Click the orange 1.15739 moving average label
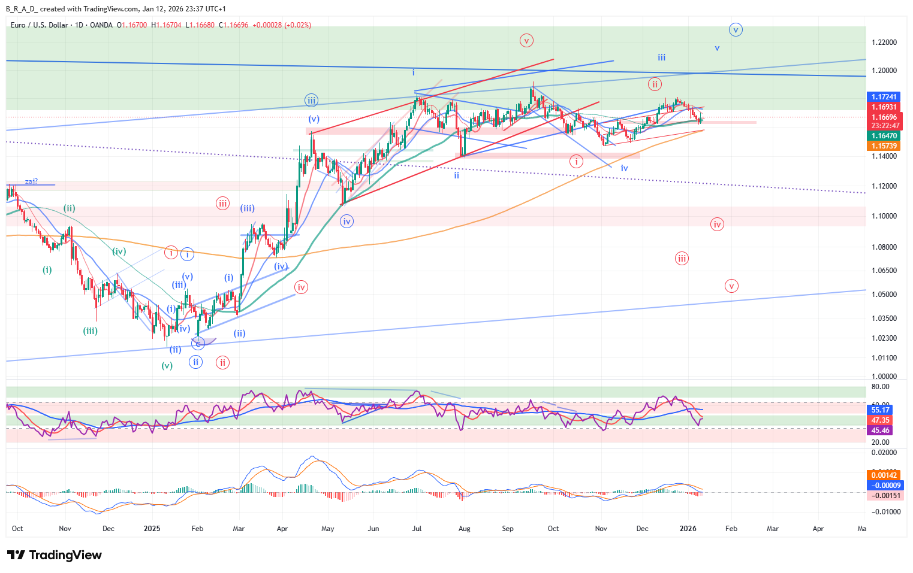This screenshot has height=573, width=913. (884, 146)
